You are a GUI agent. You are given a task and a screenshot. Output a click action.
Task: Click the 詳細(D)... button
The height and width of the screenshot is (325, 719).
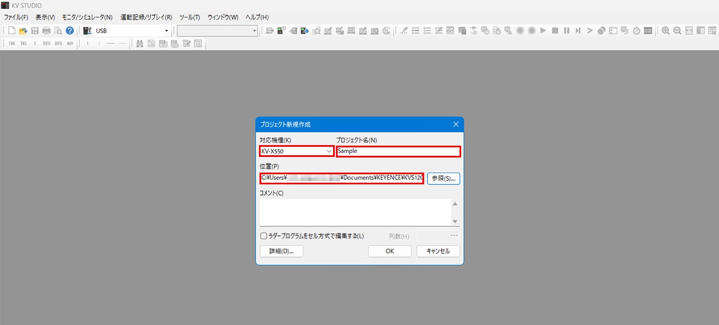[x=281, y=251]
